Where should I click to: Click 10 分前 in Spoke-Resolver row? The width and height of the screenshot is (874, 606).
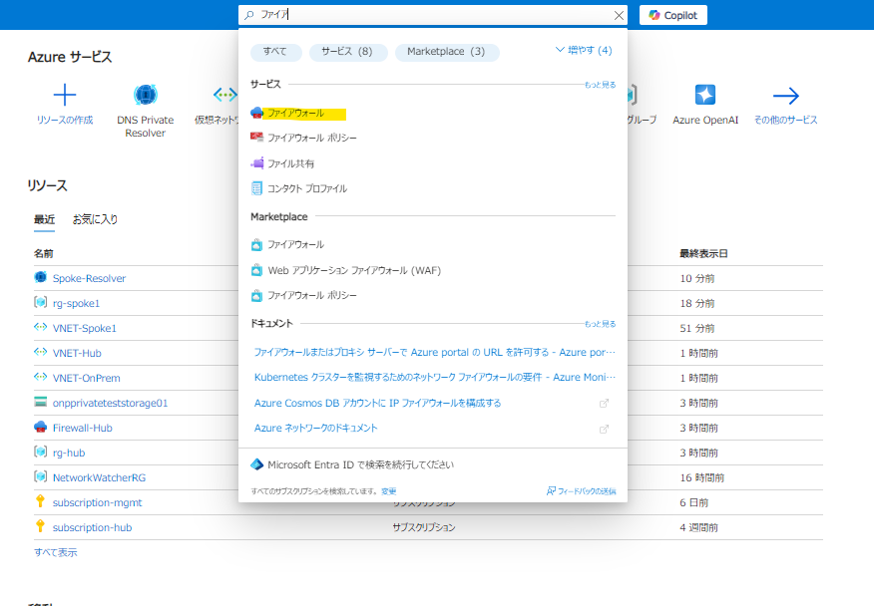click(697, 278)
